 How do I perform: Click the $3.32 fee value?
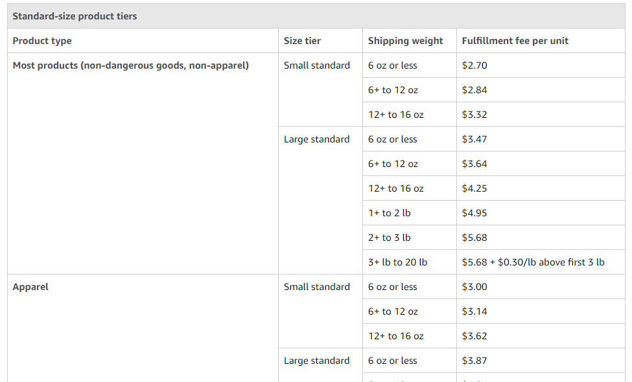pyautogui.click(x=474, y=115)
